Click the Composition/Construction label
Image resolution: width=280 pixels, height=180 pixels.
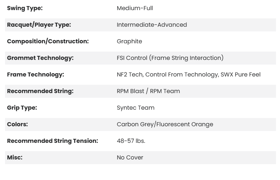pyautogui.click(x=48, y=41)
